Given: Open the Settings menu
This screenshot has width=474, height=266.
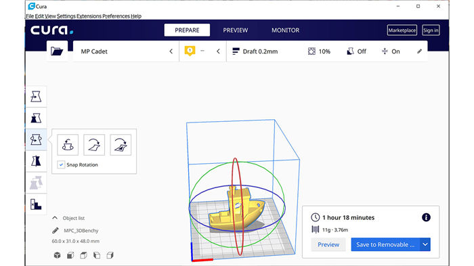Looking at the screenshot, I should tap(66, 16).
